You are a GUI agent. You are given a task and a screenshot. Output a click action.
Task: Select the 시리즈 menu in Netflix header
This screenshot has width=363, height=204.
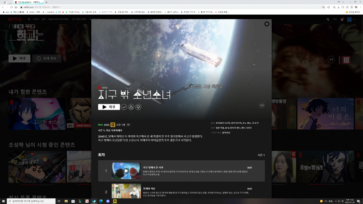[x=36, y=19]
